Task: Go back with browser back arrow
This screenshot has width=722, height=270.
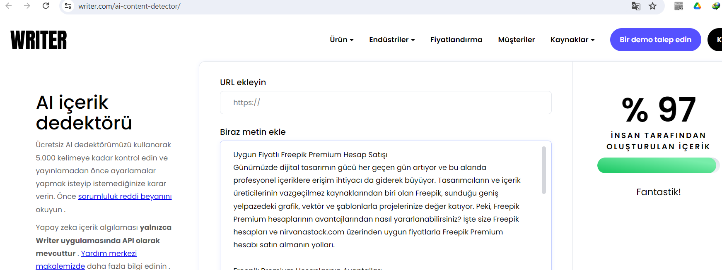Action: point(9,6)
